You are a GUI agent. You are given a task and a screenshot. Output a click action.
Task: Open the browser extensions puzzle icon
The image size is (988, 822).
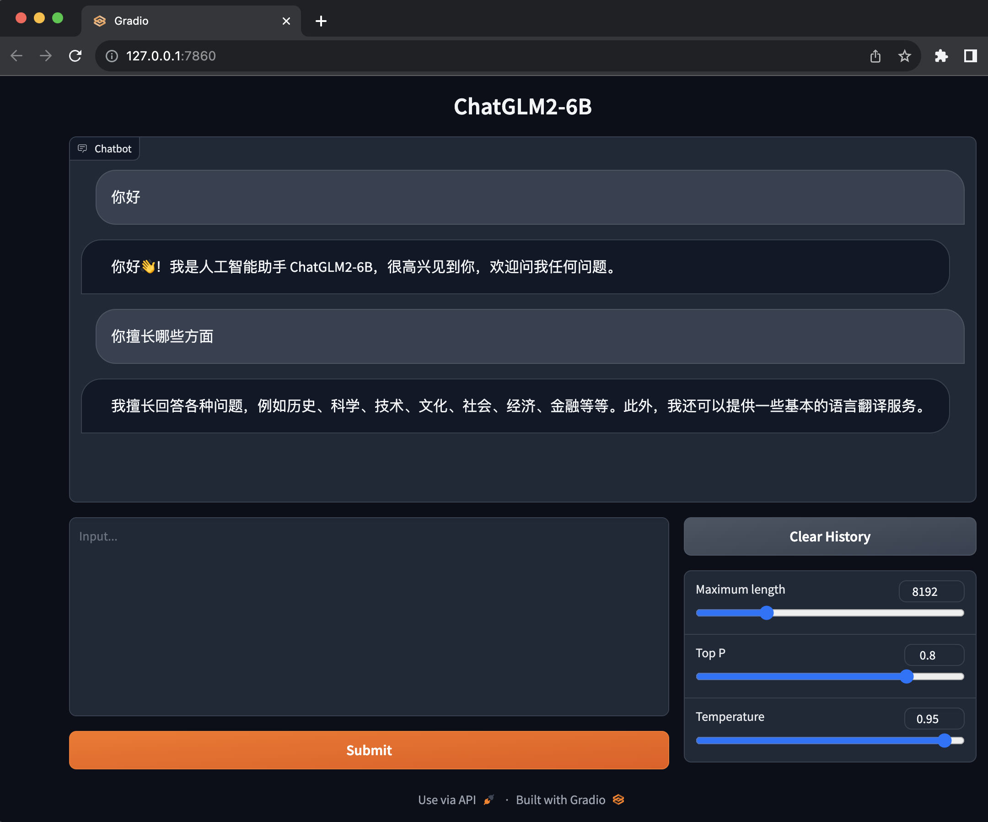tap(941, 56)
